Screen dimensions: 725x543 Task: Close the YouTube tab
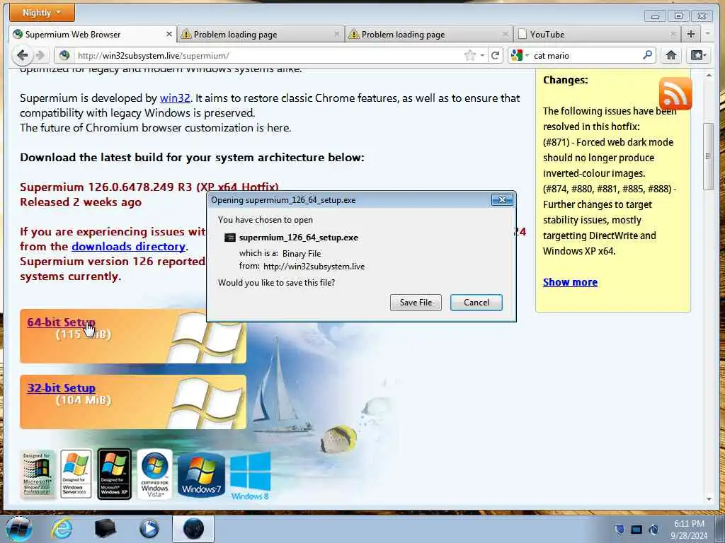[x=673, y=34]
